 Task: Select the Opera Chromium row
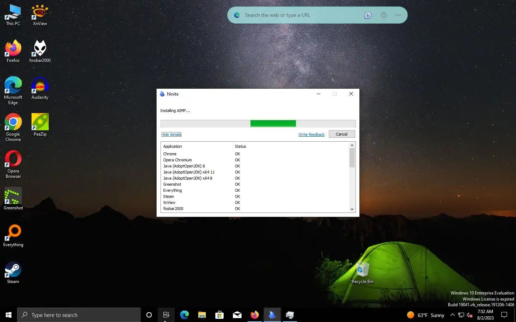pyautogui.click(x=255, y=160)
